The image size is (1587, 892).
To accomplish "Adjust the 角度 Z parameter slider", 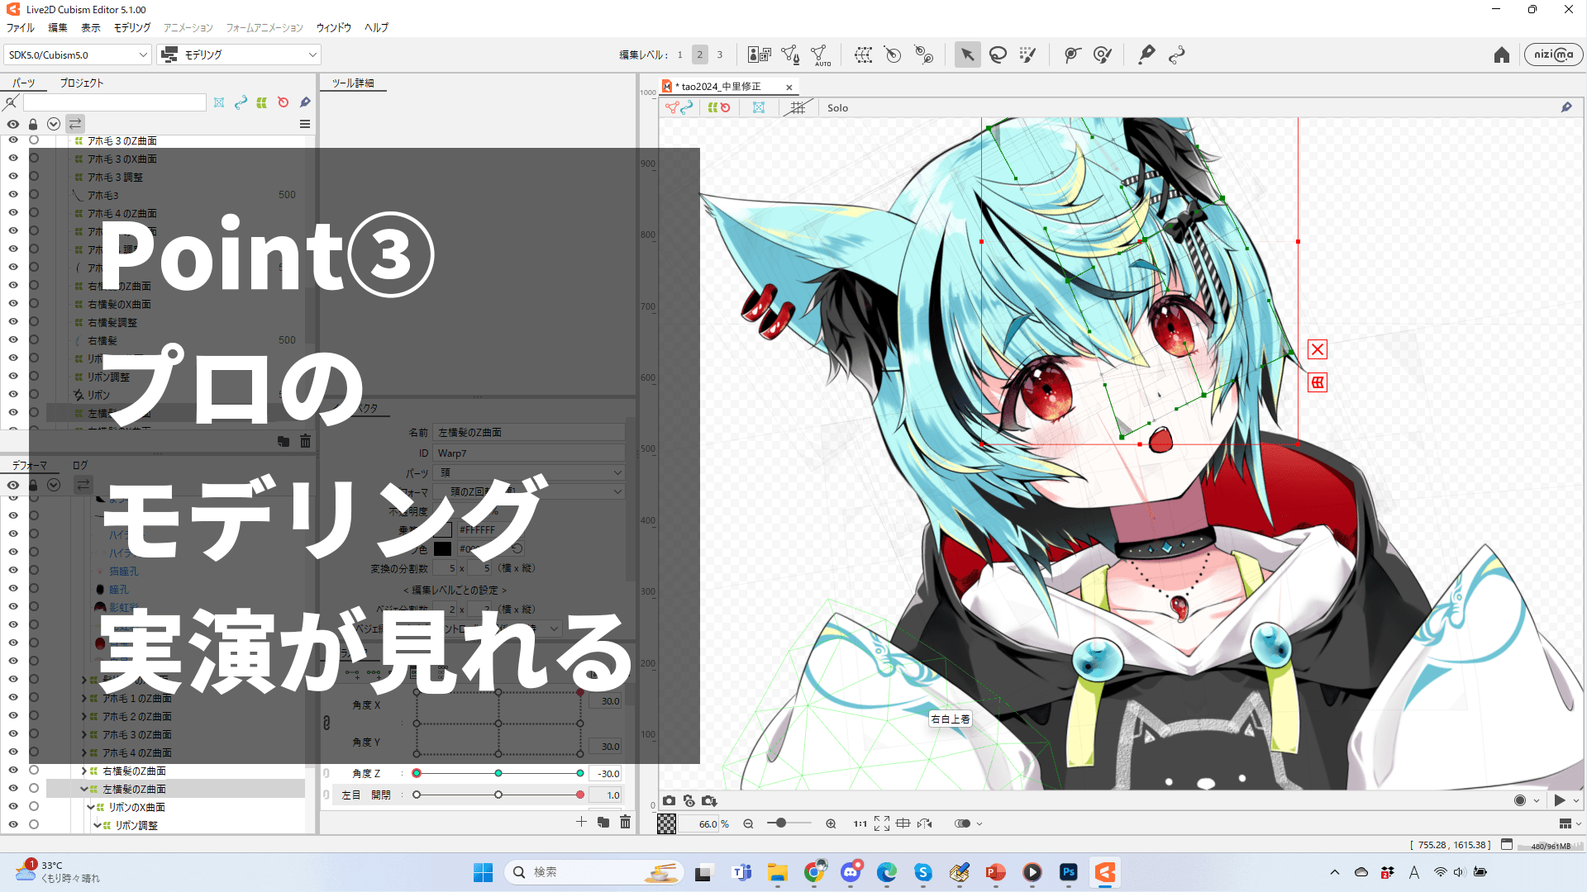I will click(498, 774).
